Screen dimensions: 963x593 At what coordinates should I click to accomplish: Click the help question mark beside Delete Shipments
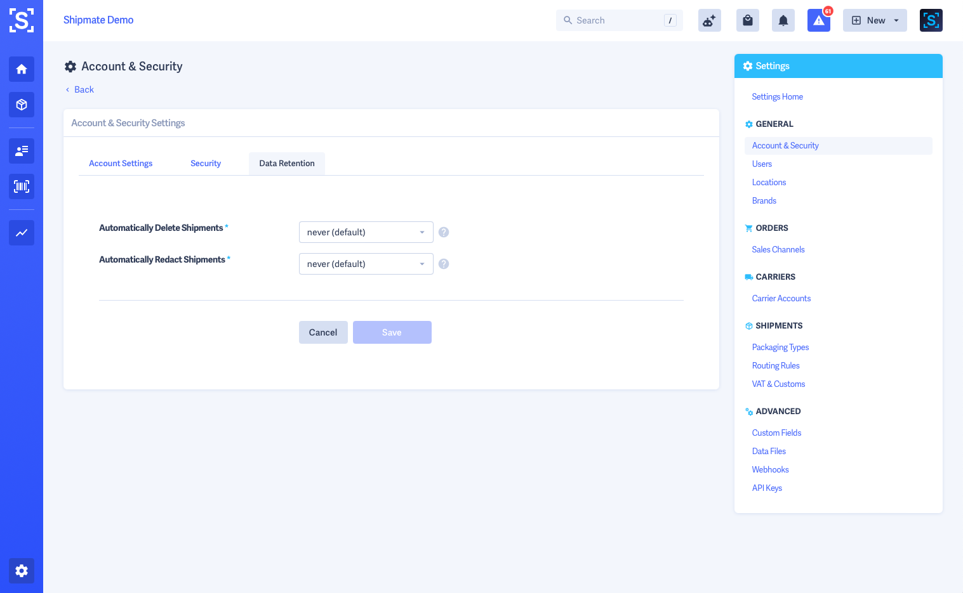(443, 232)
